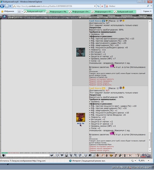Open the Персонаж menu
Viewport: 154px width, 170px height.
tap(143, 16)
